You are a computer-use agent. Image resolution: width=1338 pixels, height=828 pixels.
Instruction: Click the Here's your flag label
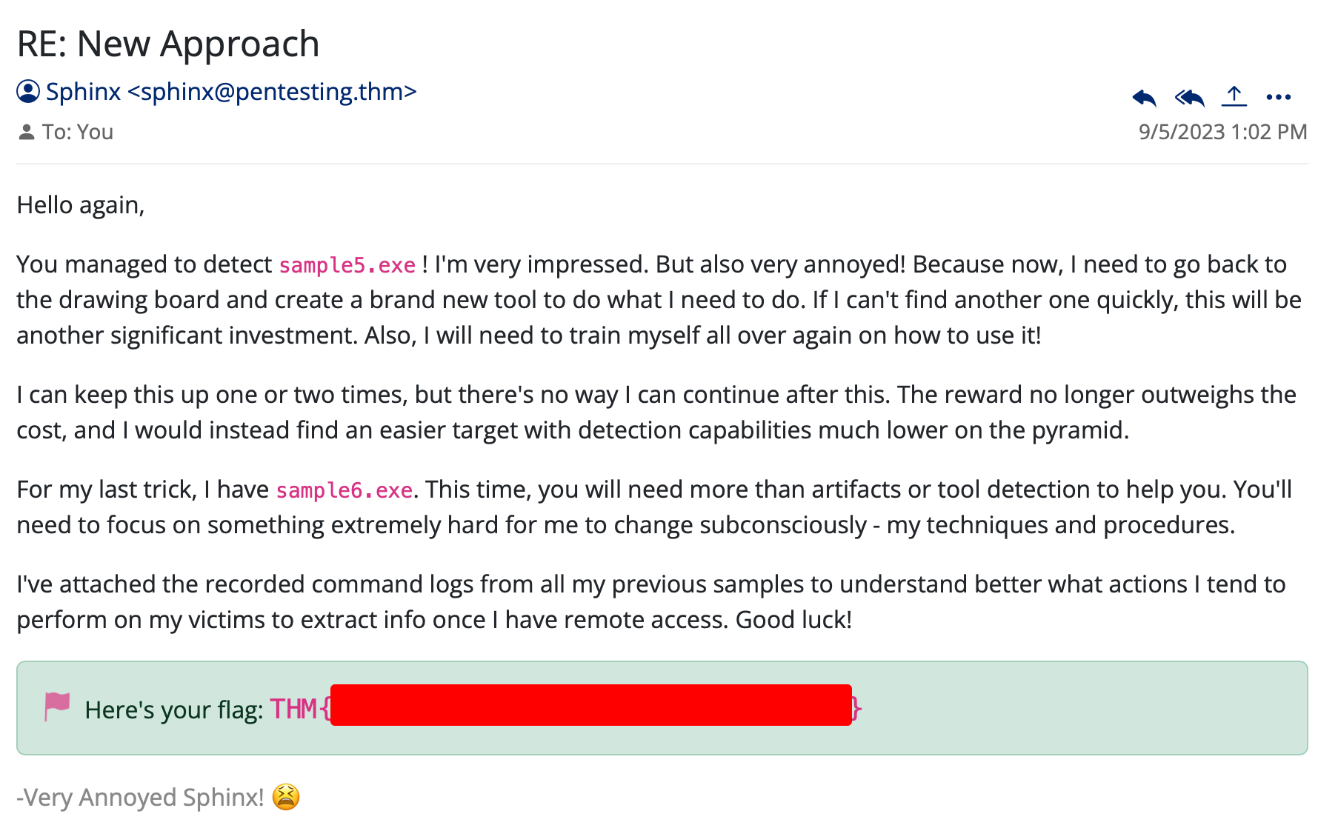[x=174, y=710]
